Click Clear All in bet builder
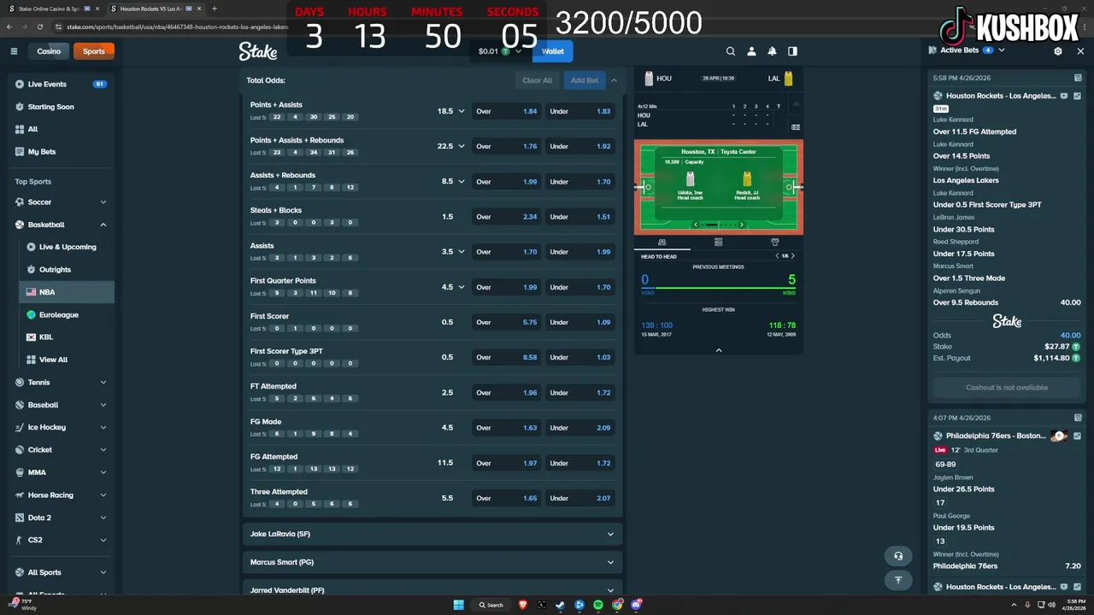The height and width of the screenshot is (615, 1094). coord(538,80)
